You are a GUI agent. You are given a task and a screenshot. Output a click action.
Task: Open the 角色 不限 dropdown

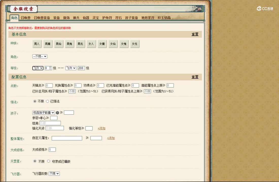click(x=40, y=56)
